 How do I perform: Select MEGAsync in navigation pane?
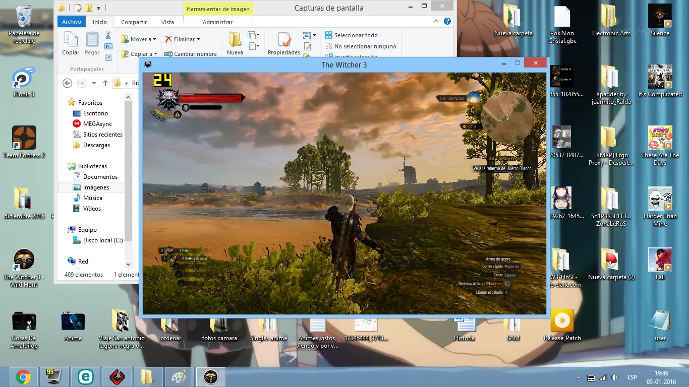(93, 124)
